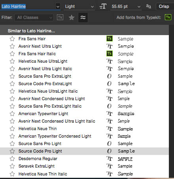This screenshot has width=174, height=179.
Task: Click Sample preview of American Typewriter Light
Action: 126,114
